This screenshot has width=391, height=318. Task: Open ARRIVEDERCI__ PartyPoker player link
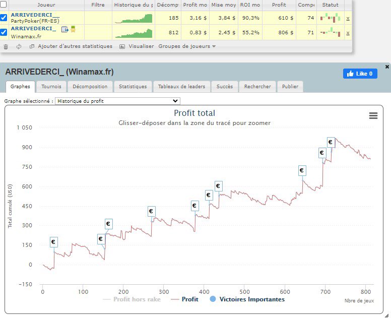(x=35, y=15)
